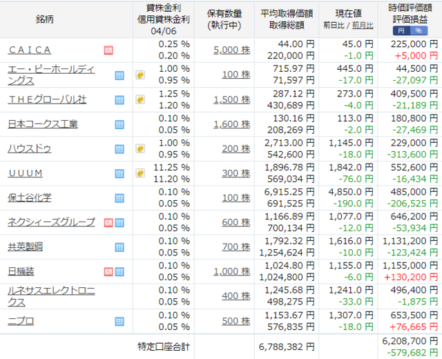
Task: Click the 1,000 株 quantity link for 日機装
Action: coord(231,272)
